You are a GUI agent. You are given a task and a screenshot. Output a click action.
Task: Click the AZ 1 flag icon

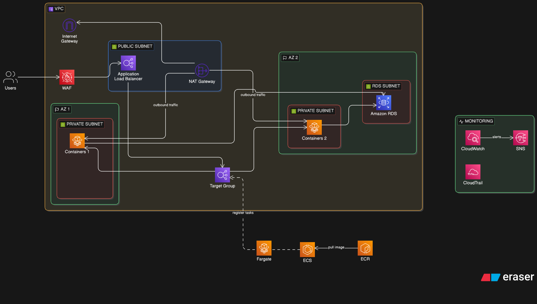pos(57,109)
